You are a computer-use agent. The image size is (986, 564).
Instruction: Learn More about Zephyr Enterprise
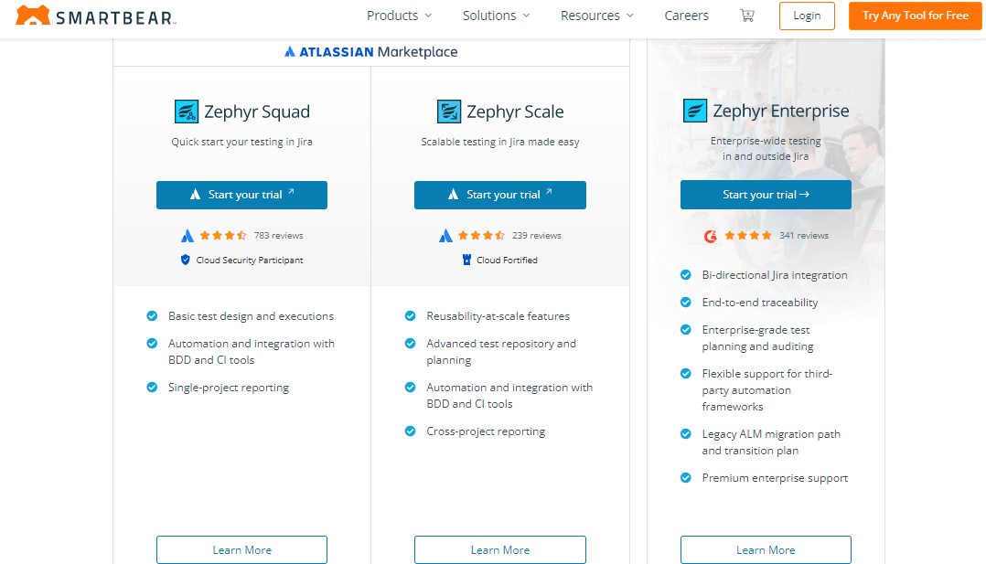766,550
